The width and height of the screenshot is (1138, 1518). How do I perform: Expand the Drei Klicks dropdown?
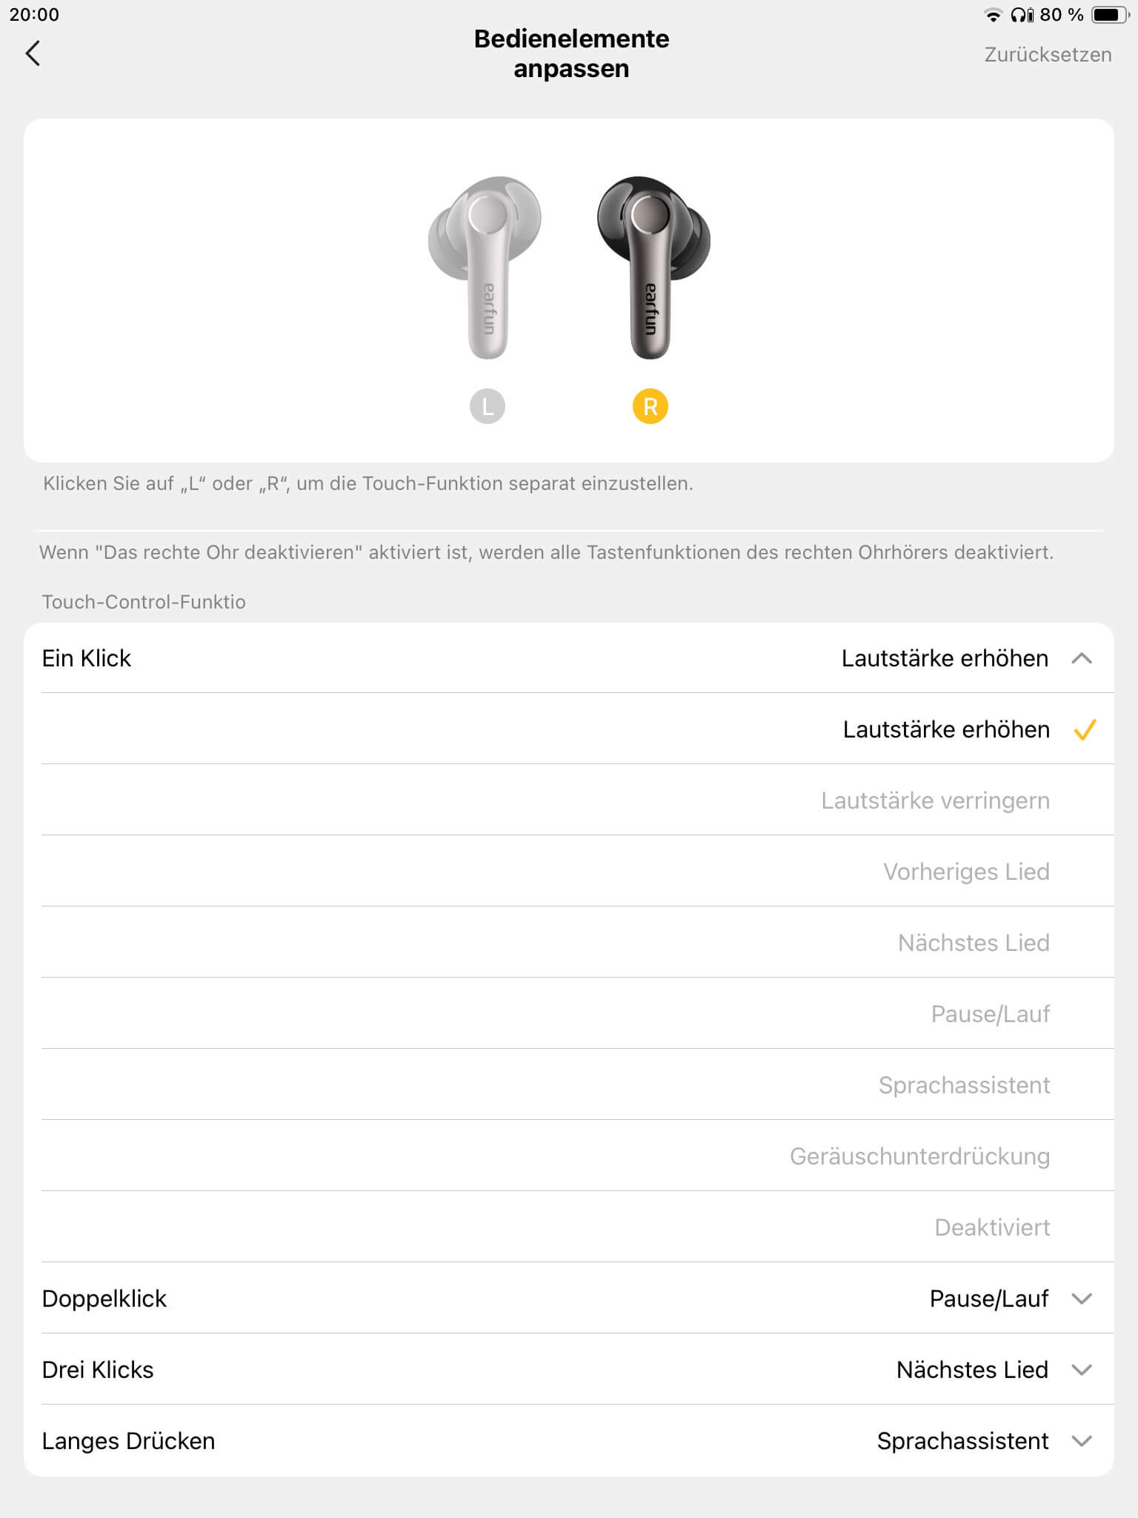tap(1082, 1370)
